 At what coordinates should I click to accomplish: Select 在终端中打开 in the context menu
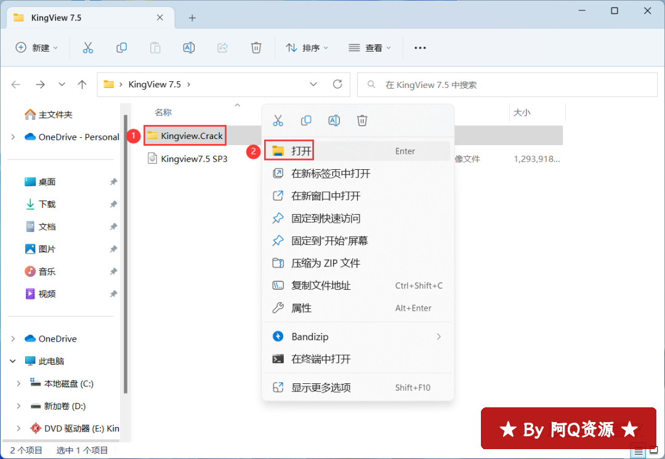(x=357, y=359)
